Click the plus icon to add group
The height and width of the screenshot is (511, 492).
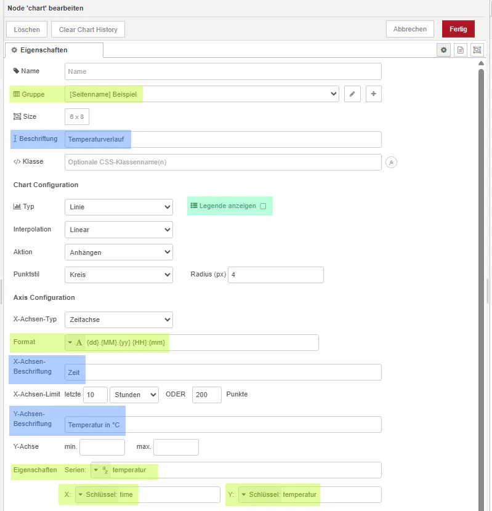(x=374, y=94)
